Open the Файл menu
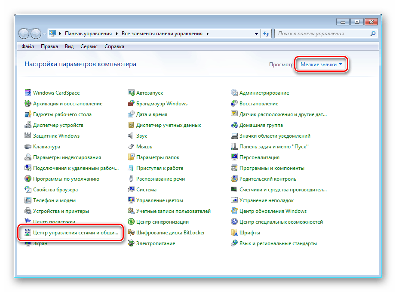The height and width of the screenshot is (292, 396). point(28,46)
